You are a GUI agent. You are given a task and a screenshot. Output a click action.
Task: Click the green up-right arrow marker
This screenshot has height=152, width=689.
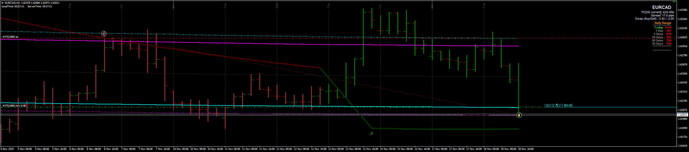(x=371, y=133)
